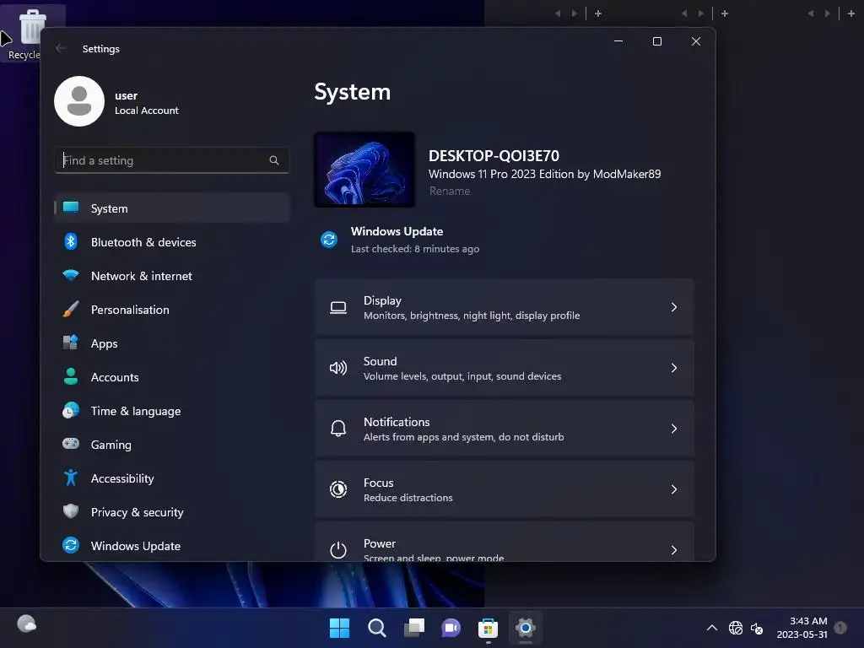Expand the Display settings chevron

[674, 307]
